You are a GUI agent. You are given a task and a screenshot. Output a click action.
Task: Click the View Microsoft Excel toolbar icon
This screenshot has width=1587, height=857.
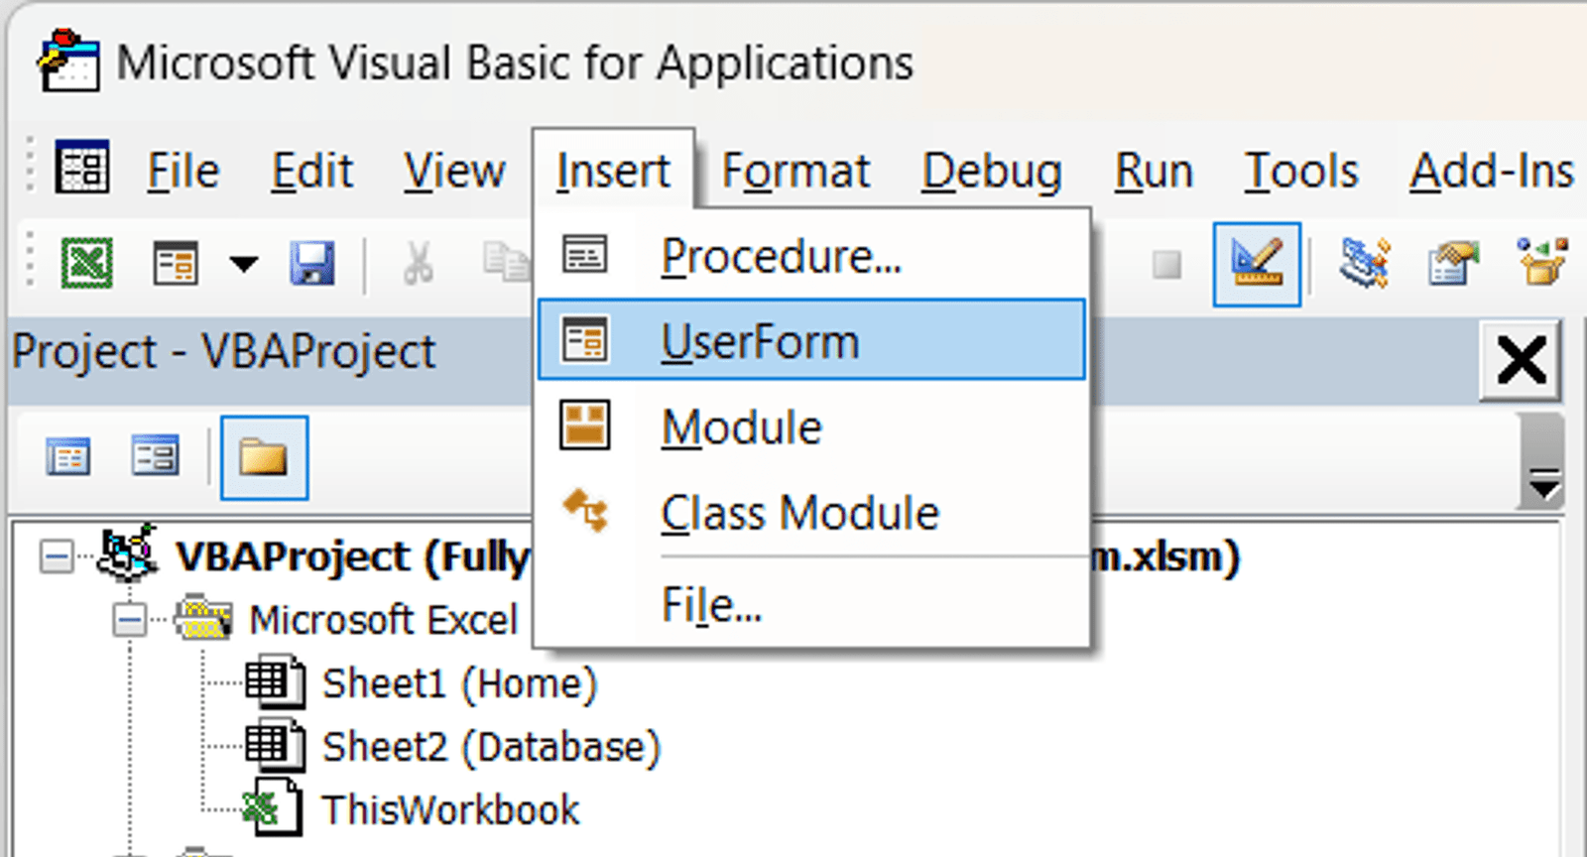[x=87, y=264]
